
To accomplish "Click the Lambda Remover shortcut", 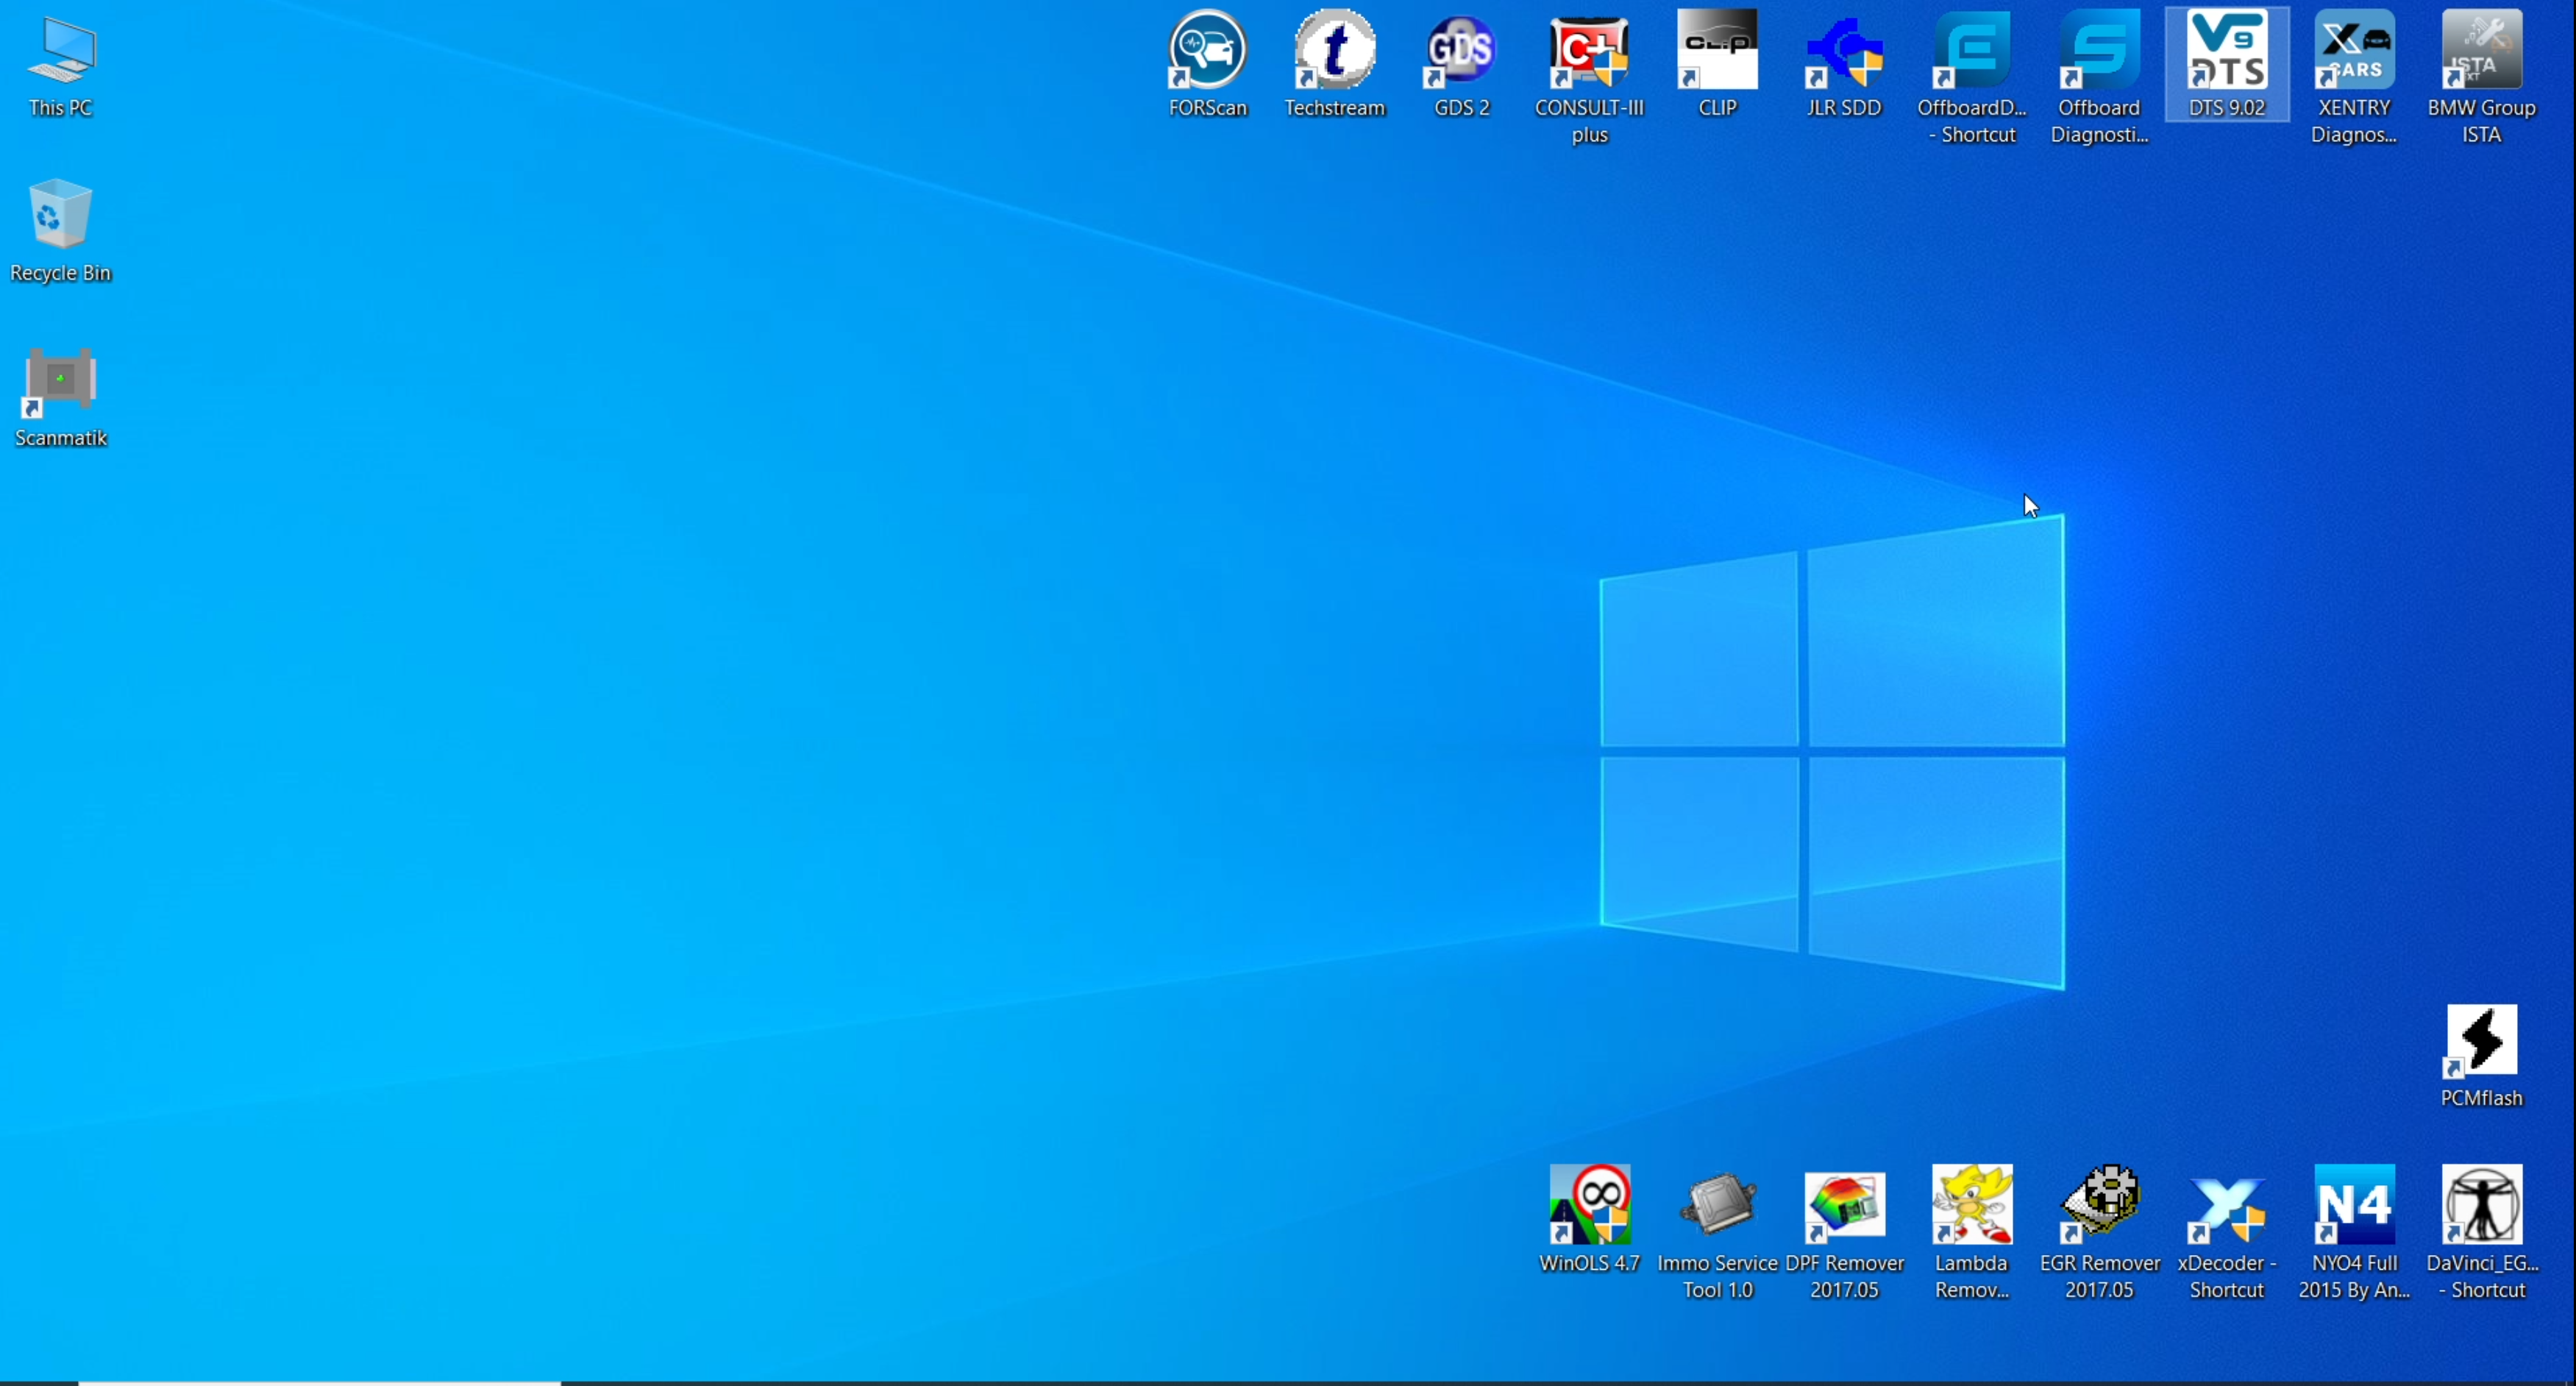I will [1971, 1205].
